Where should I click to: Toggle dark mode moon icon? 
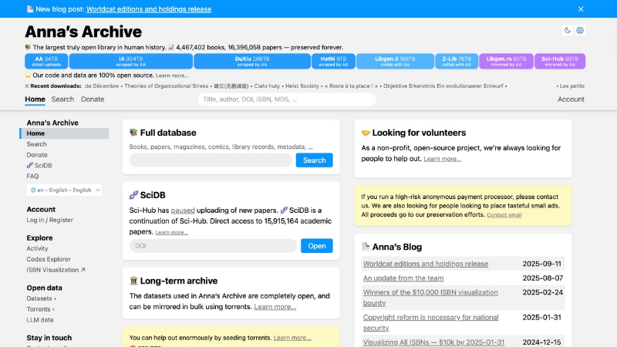568,30
